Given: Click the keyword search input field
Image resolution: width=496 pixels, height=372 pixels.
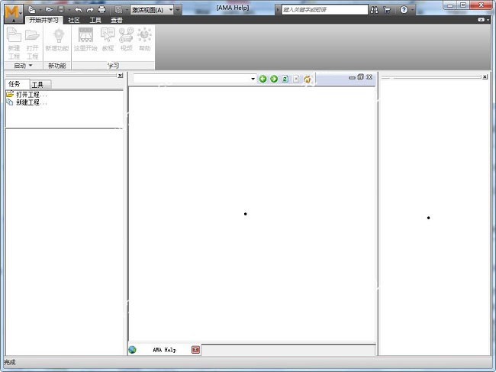Looking at the screenshot, I should (323, 10).
